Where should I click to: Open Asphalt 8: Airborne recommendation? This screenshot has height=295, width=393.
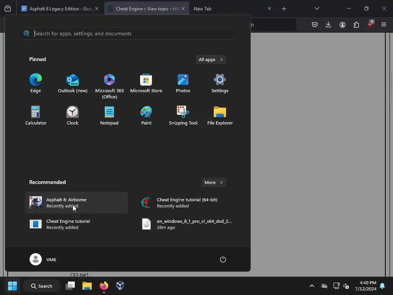tap(76, 203)
